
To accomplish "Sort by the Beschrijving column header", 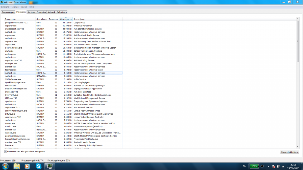I will point(98,19).
